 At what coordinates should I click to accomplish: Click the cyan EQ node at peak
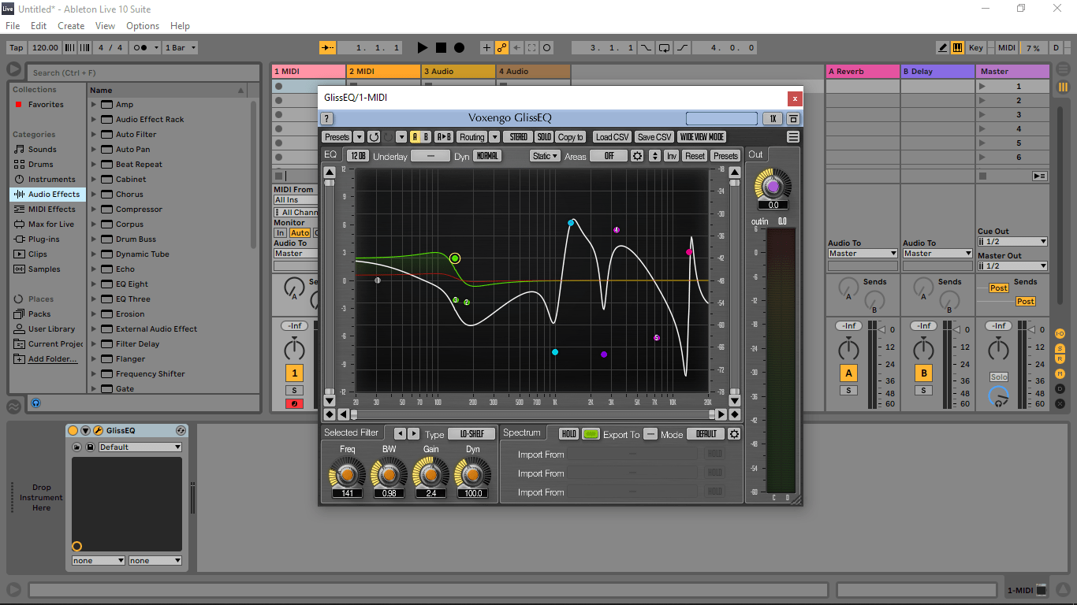571,223
